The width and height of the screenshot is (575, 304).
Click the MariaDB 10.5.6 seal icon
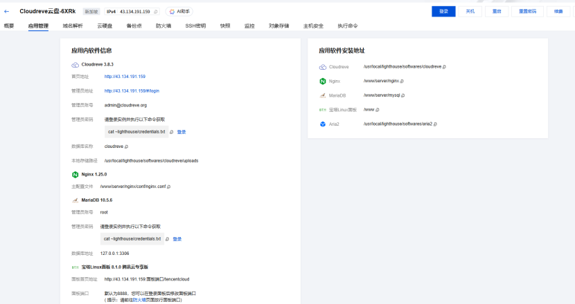pos(76,200)
